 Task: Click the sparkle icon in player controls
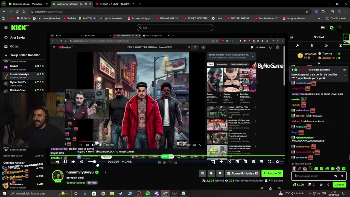coord(221,162)
